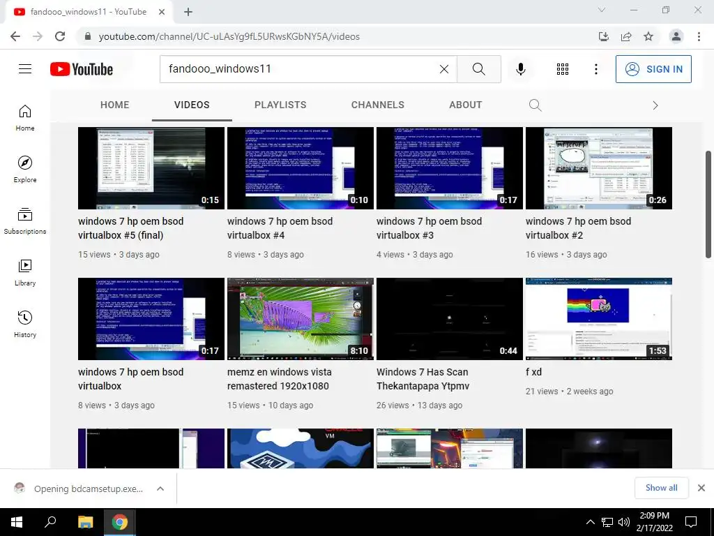Open Home in the left sidebar

[25, 118]
